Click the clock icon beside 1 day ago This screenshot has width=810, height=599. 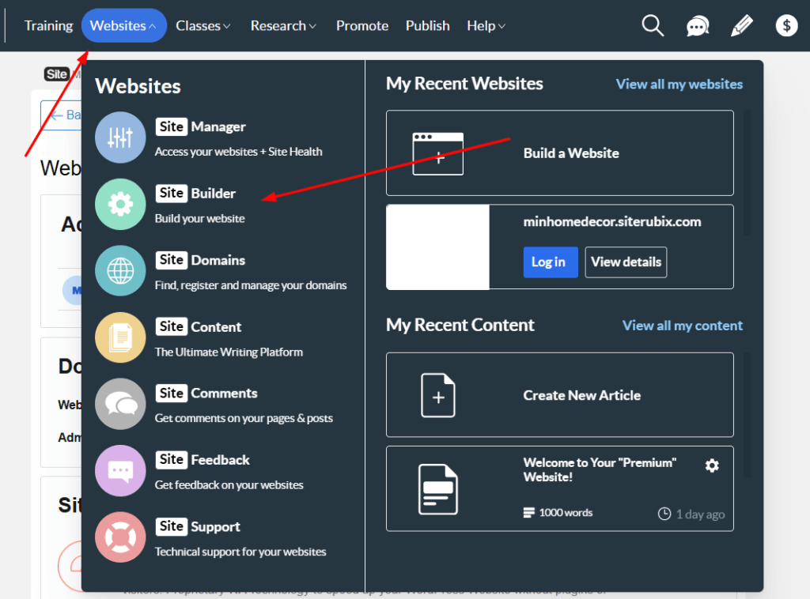coord(664,514)
